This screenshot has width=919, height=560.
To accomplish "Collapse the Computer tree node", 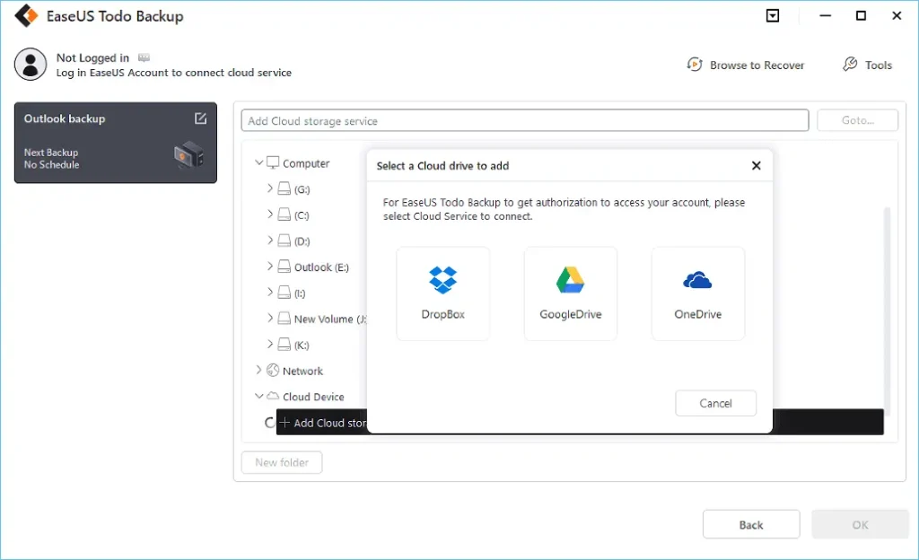I will 259,163.
